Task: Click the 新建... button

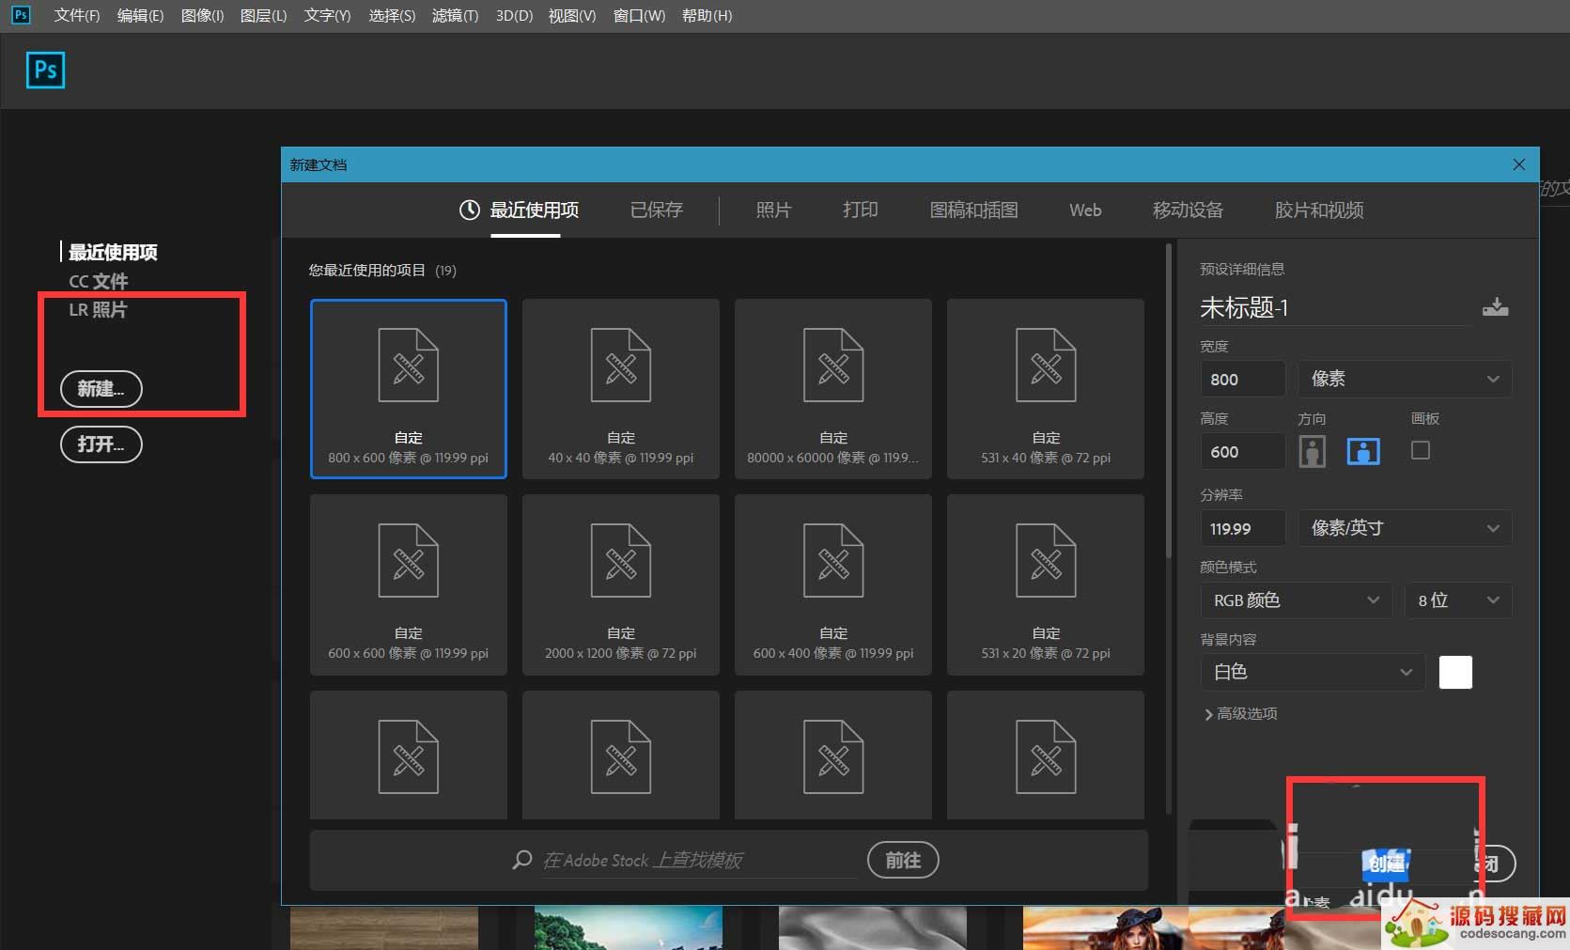Action: (101, 389)
